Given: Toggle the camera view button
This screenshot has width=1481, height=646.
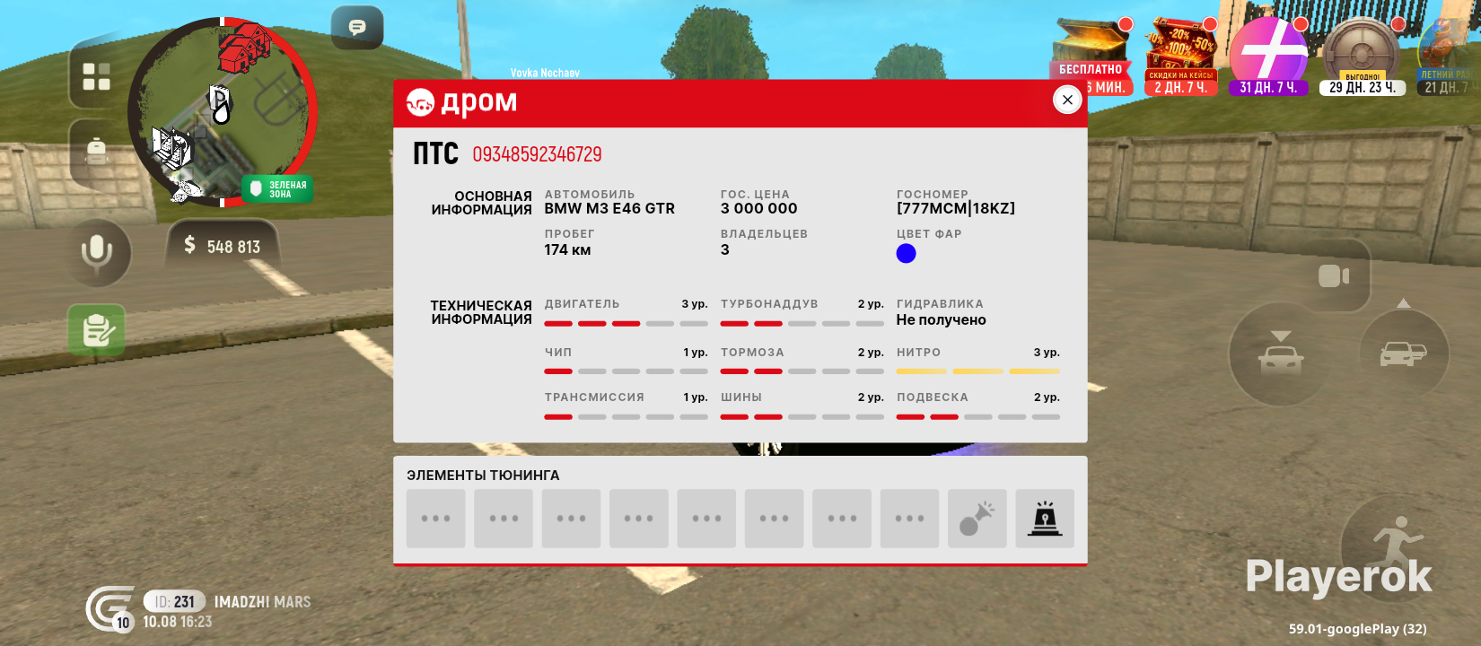Looking at the screenshot, I should pyautogui.click(x=1334, y=275).
